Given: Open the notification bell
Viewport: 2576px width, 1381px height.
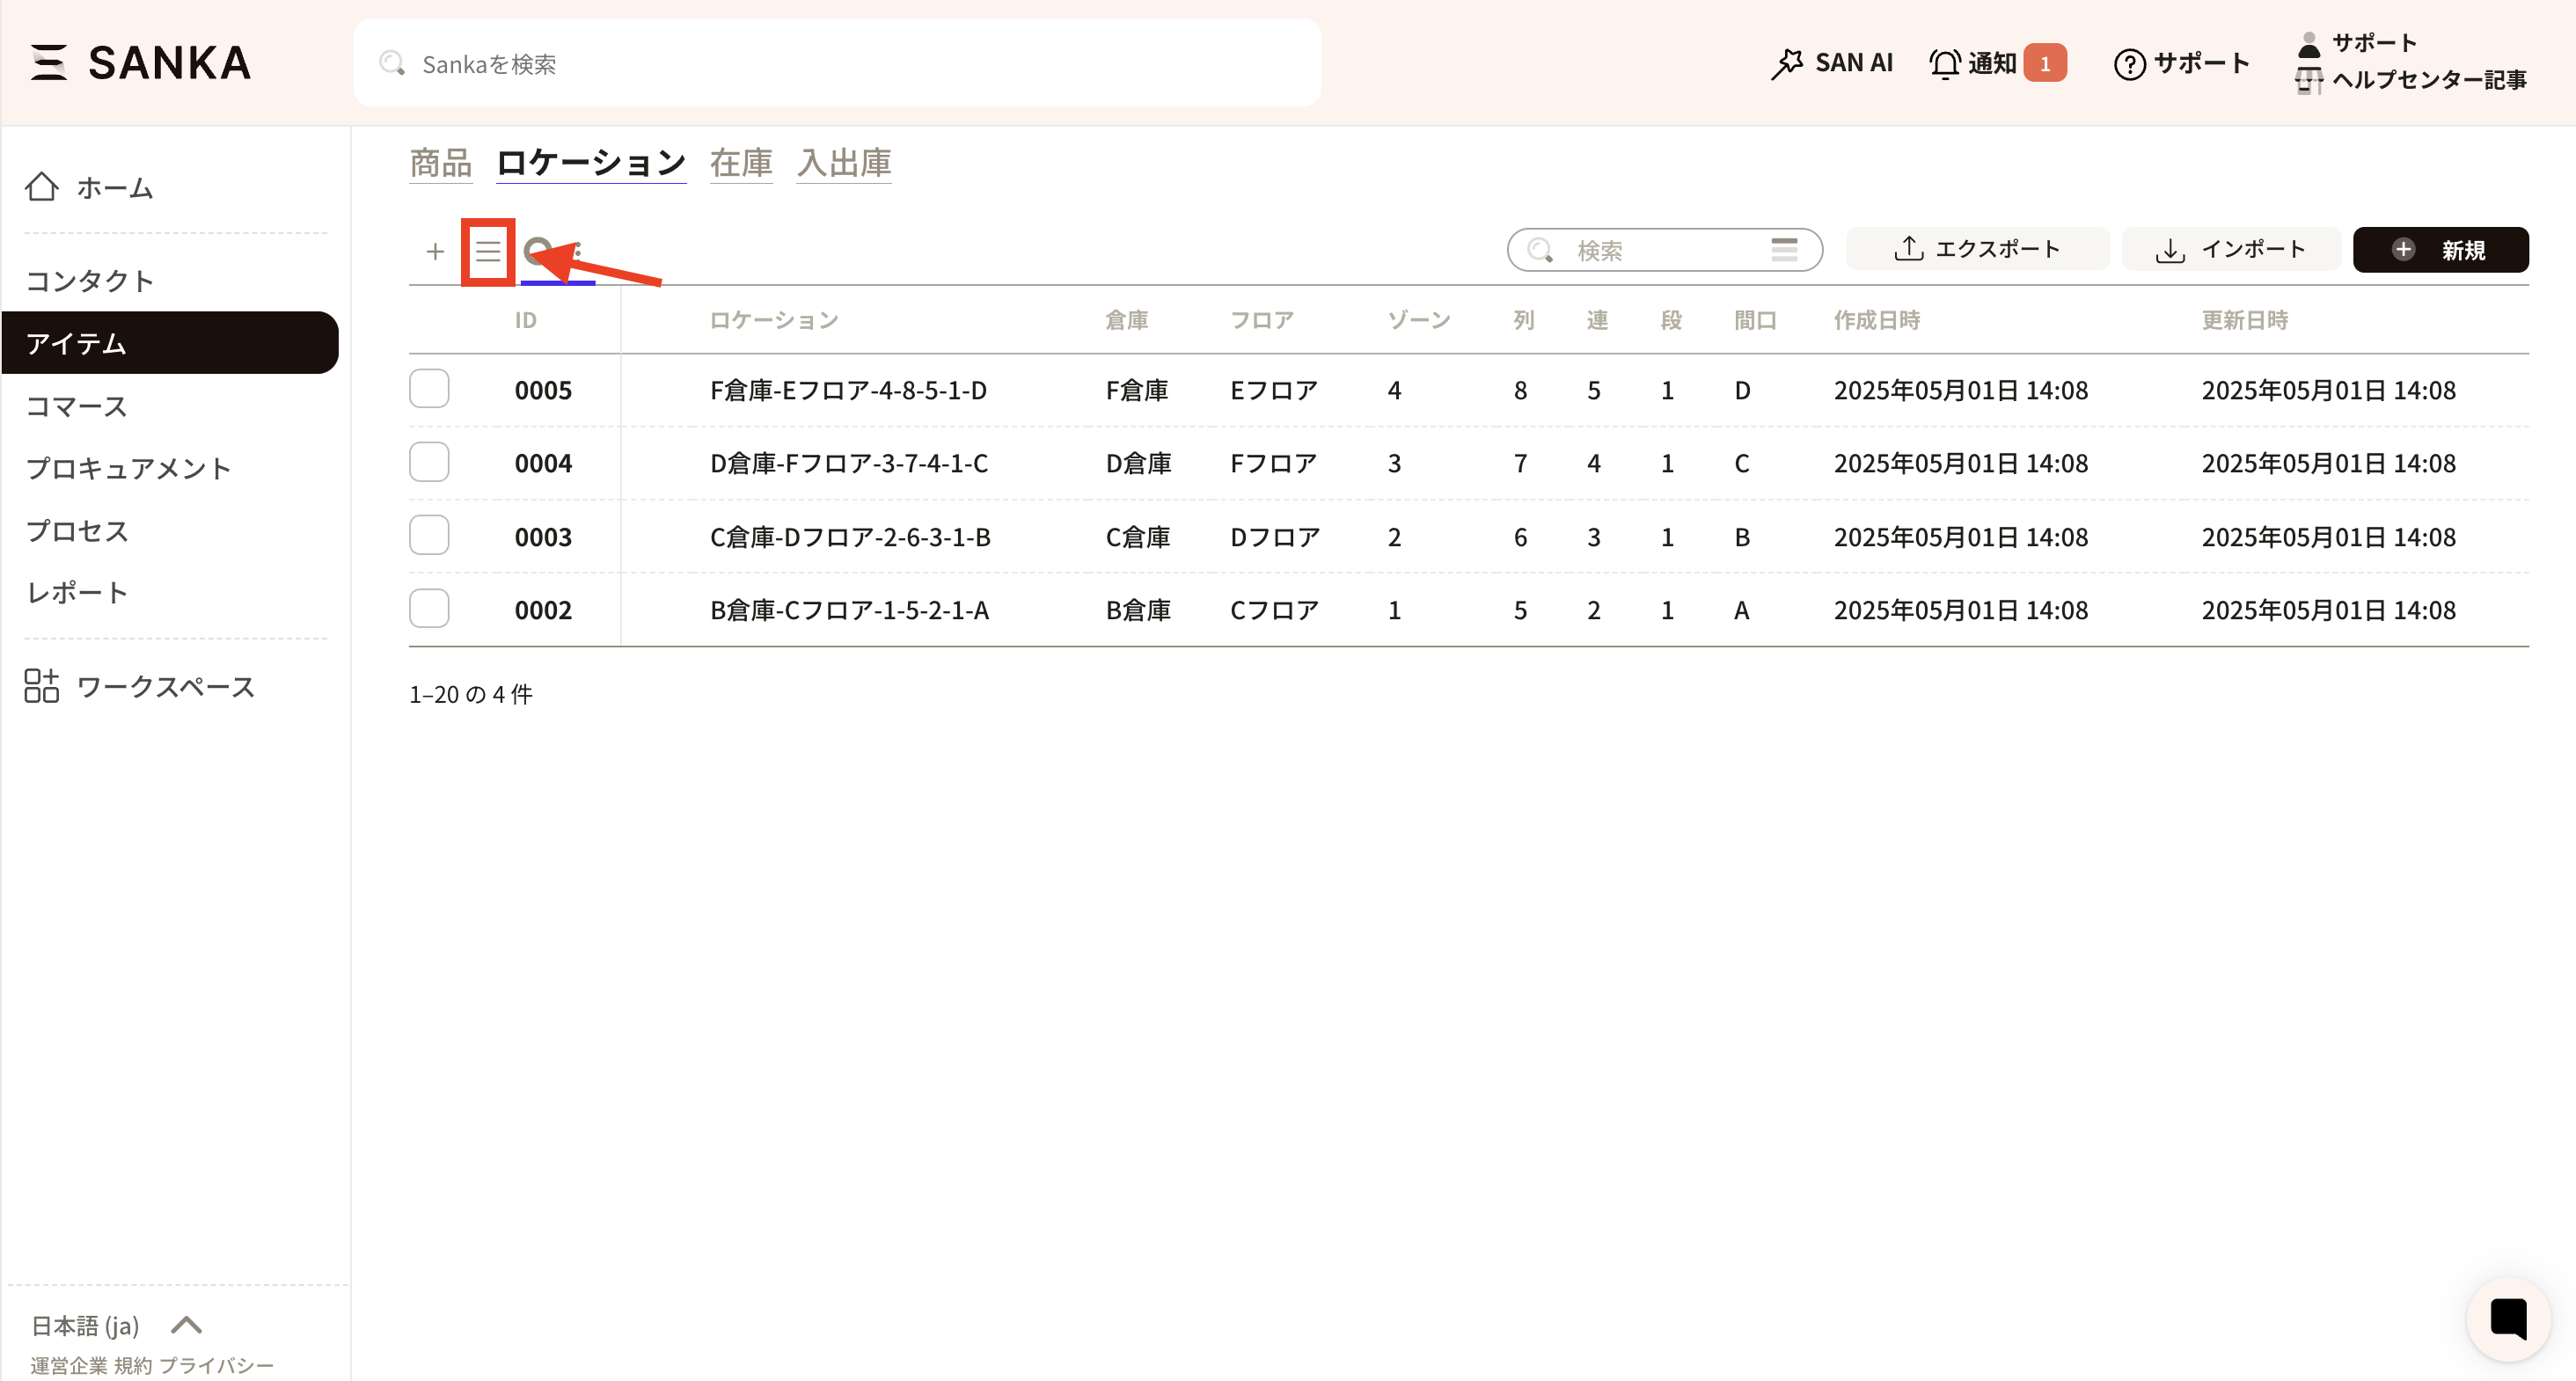Looking at the screenshot, I should tap(1945, 63).
